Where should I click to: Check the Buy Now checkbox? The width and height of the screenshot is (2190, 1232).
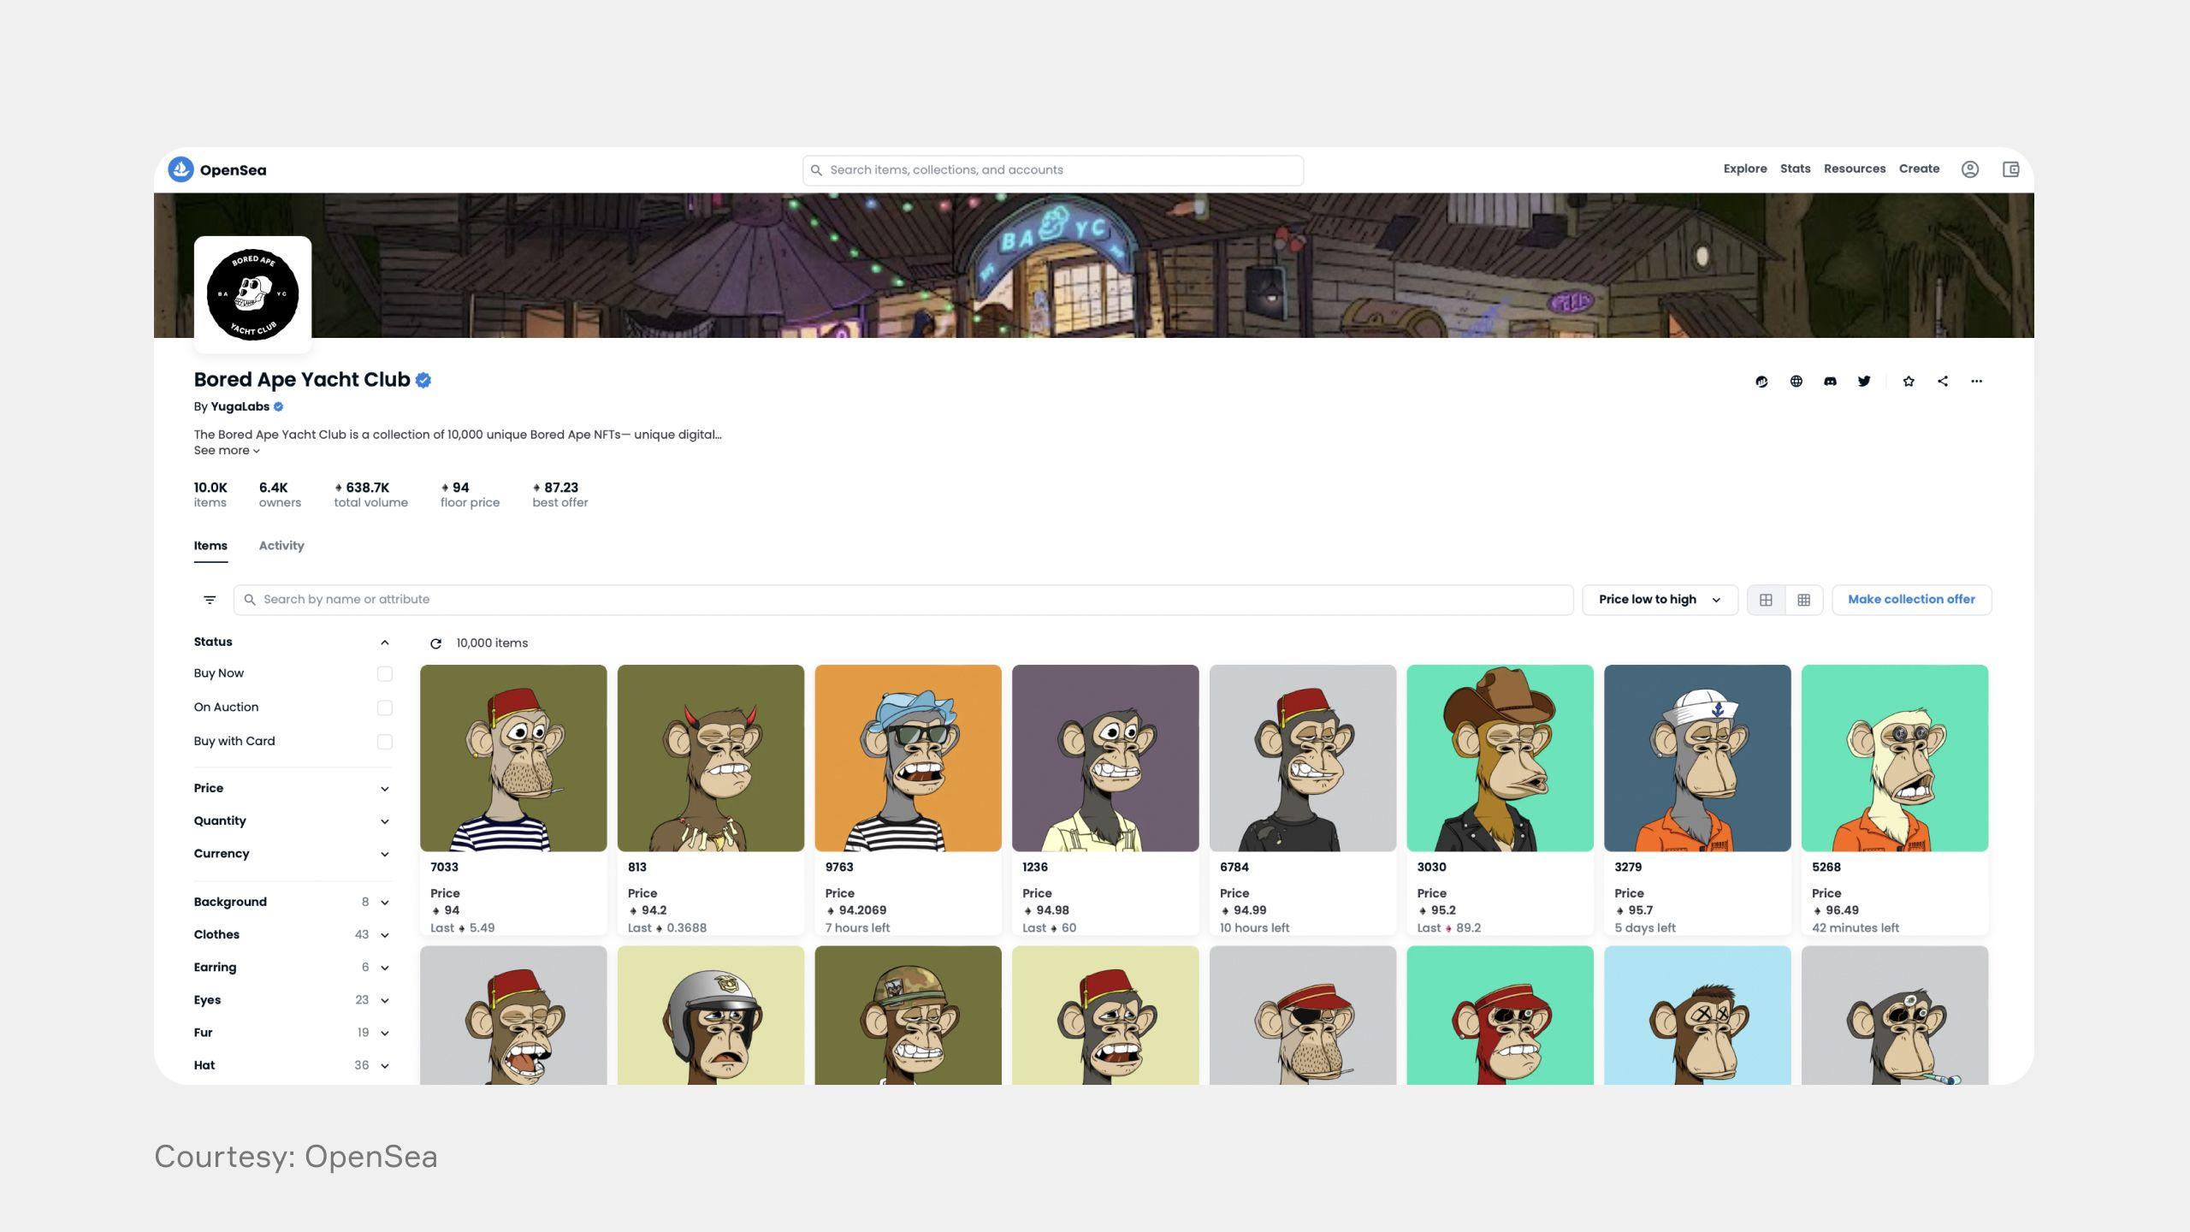(384, 674)
